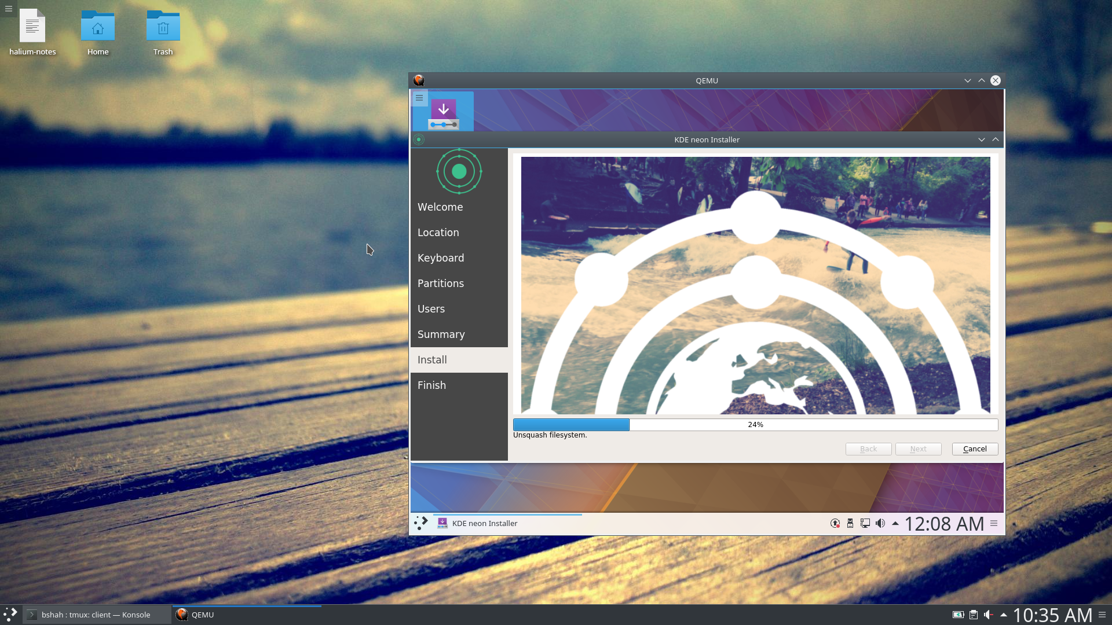
Task: Expand the guest system tray arrow
Action: [895, 523]
